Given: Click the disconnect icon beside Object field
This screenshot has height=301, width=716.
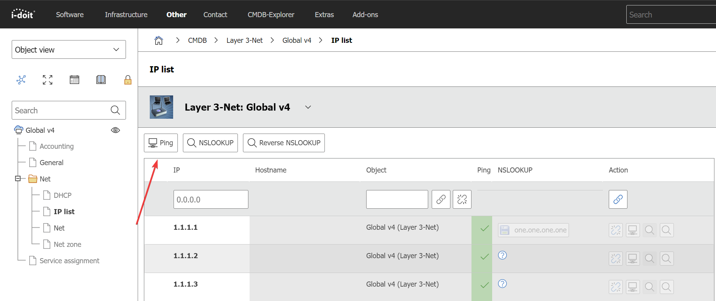Looking at the screenshot, I should pos(462,199).
